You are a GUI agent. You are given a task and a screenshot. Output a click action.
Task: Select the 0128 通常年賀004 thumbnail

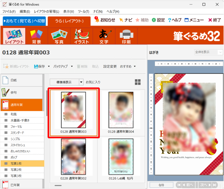(121, 112)
